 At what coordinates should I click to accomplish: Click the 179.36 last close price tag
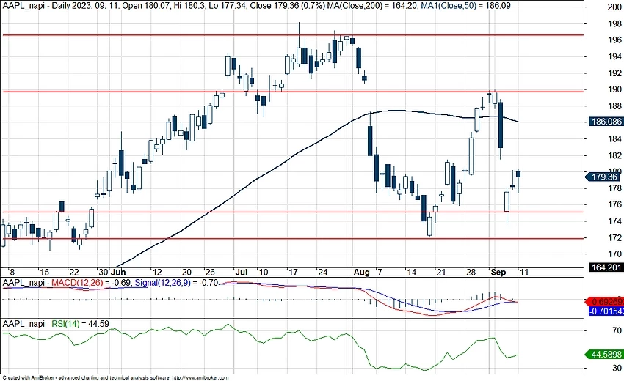(x=604, y=177)
